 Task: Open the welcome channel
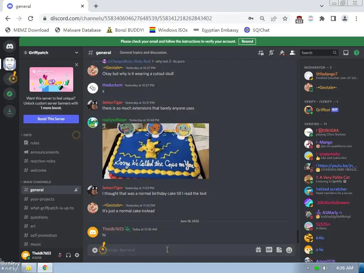point(51,170)
